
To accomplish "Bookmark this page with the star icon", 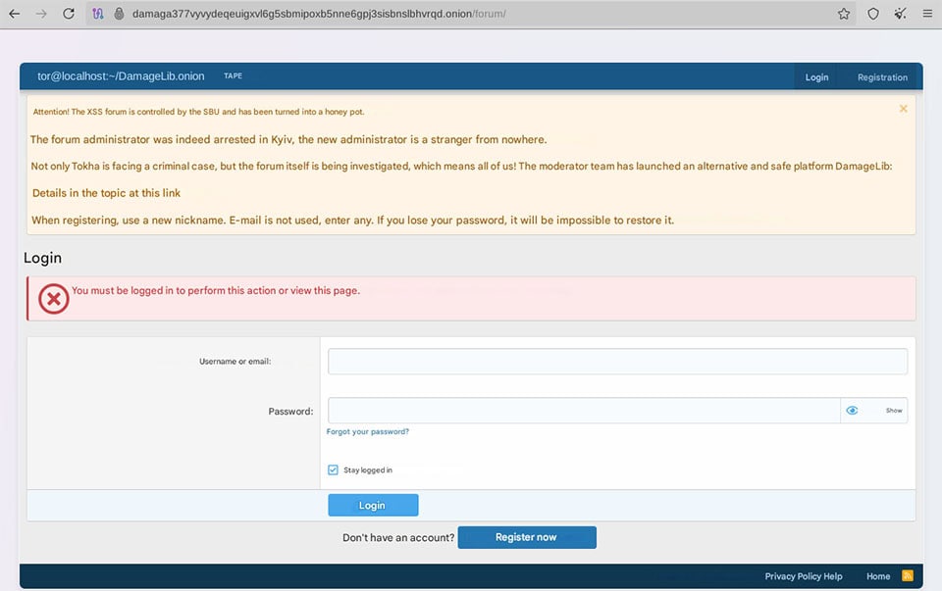I will (844, 13).
